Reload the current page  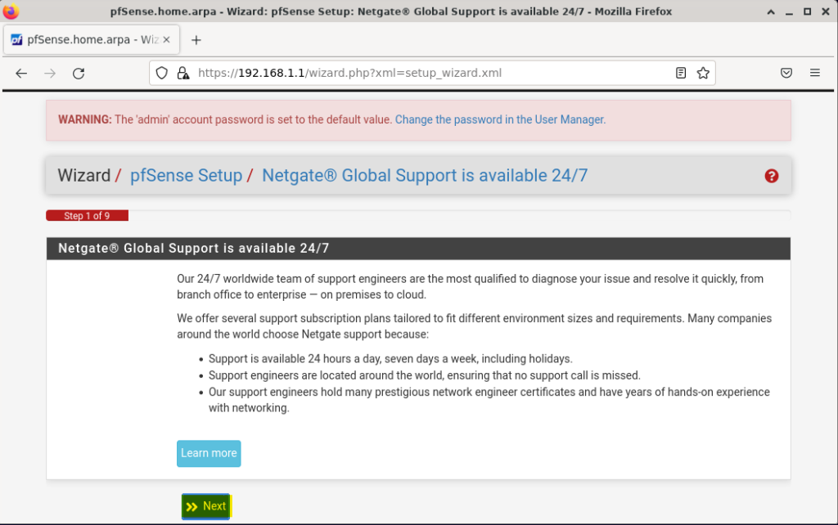pyautogui.click(x=79, y=73)
